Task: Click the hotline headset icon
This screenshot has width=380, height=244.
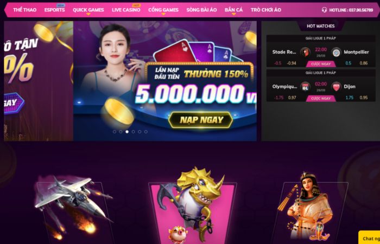Action: (x=324, y=10)
